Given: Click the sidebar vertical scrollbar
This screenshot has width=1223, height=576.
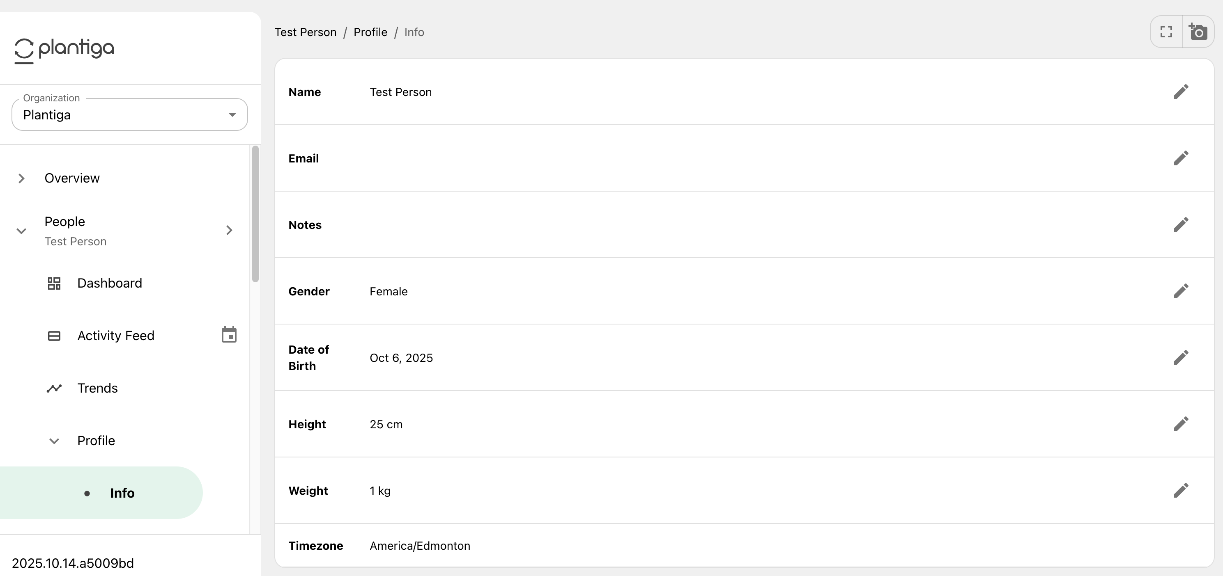Looking at the screenshot, I should tap(255, 213).
